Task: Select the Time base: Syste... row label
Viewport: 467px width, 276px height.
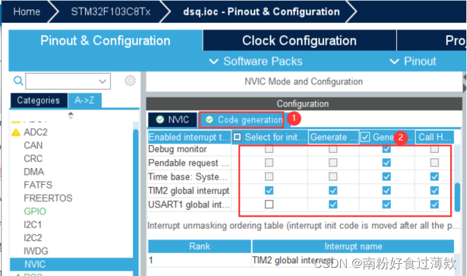Action: [x=188, y=177]
